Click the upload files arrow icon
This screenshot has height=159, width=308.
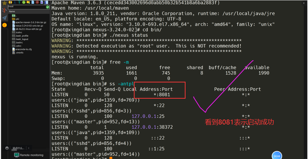(19, 2)
